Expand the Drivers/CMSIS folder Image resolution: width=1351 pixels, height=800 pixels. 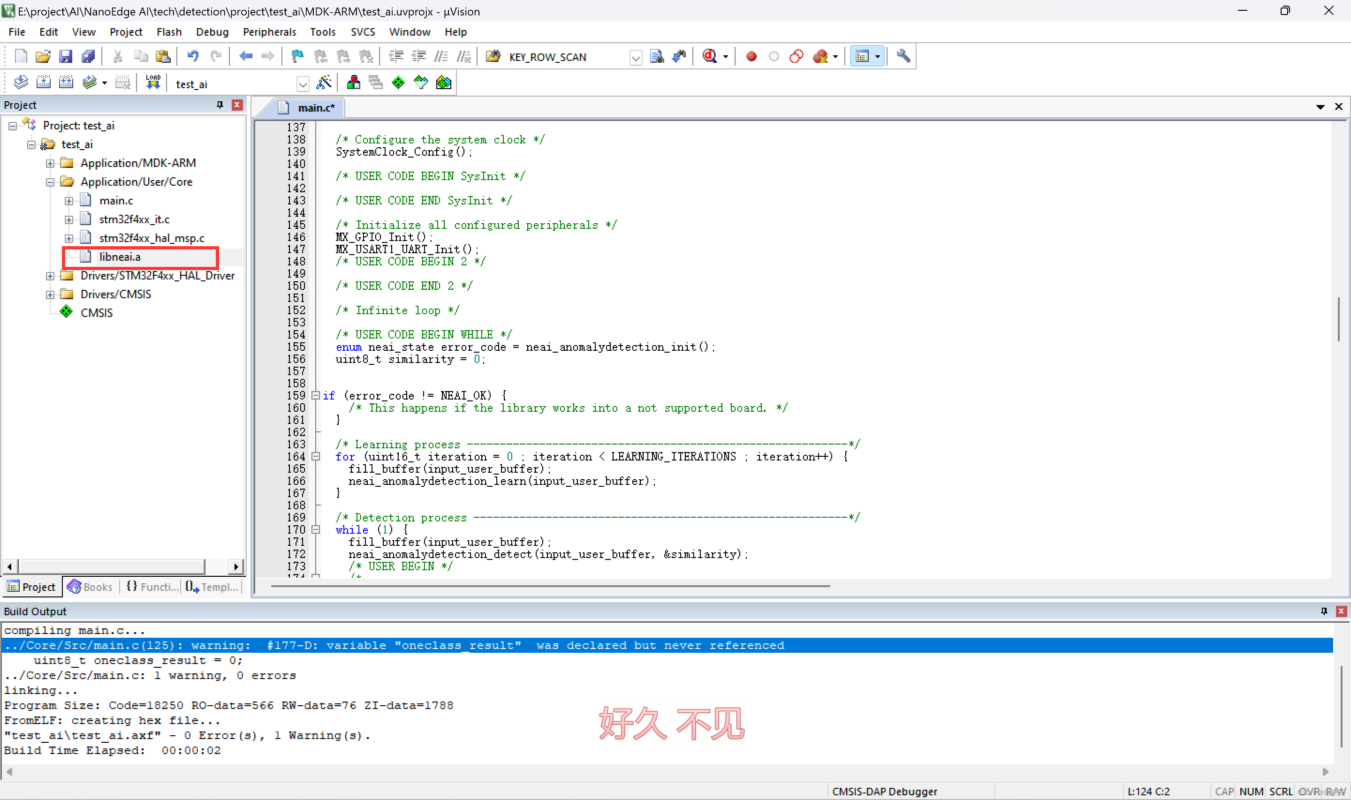pos(50,294)
